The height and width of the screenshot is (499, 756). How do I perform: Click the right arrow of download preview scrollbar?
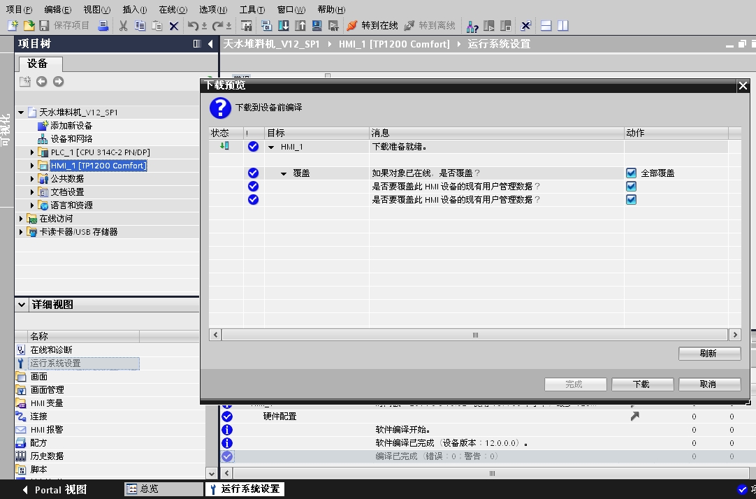coord(735,335)
